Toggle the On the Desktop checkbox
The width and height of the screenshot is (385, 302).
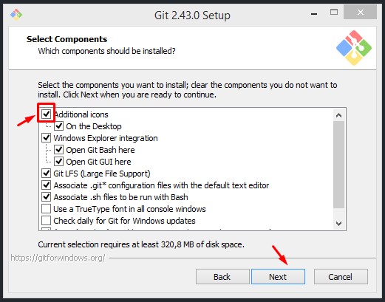[x=58, y=126]
